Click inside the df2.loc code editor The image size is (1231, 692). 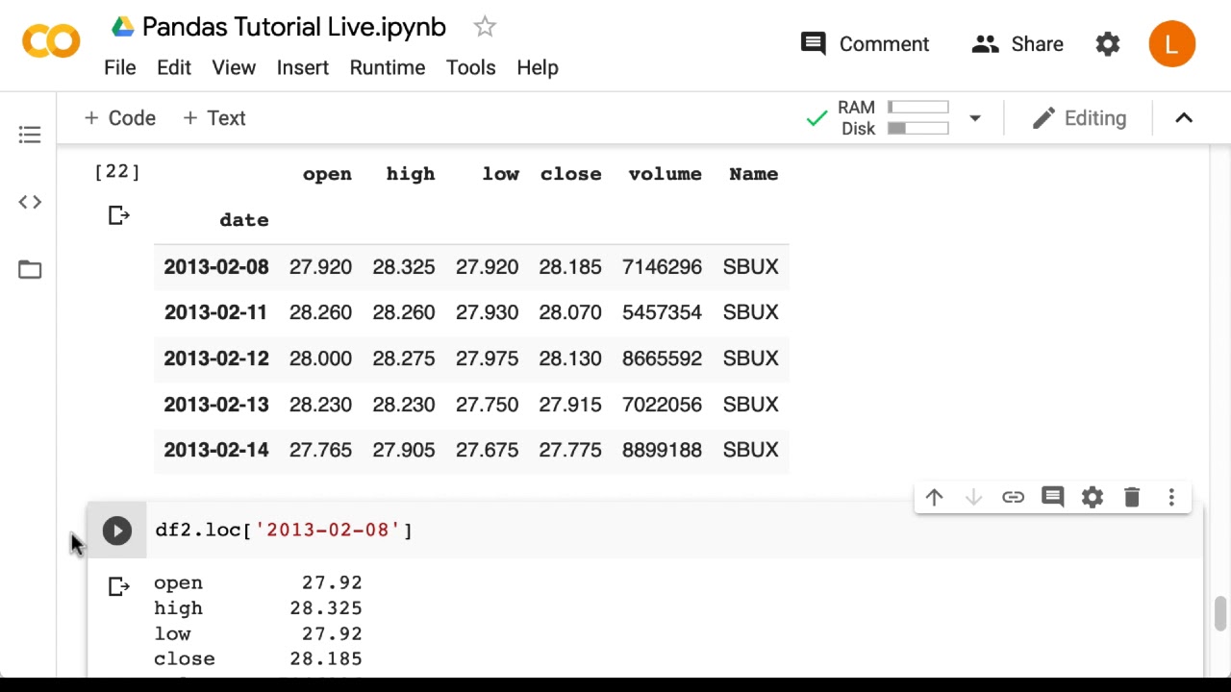(x=673, y=531)
